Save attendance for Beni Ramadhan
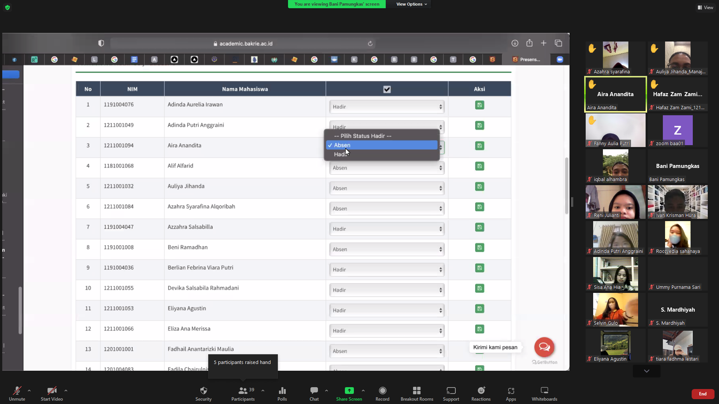 point(479,248)
